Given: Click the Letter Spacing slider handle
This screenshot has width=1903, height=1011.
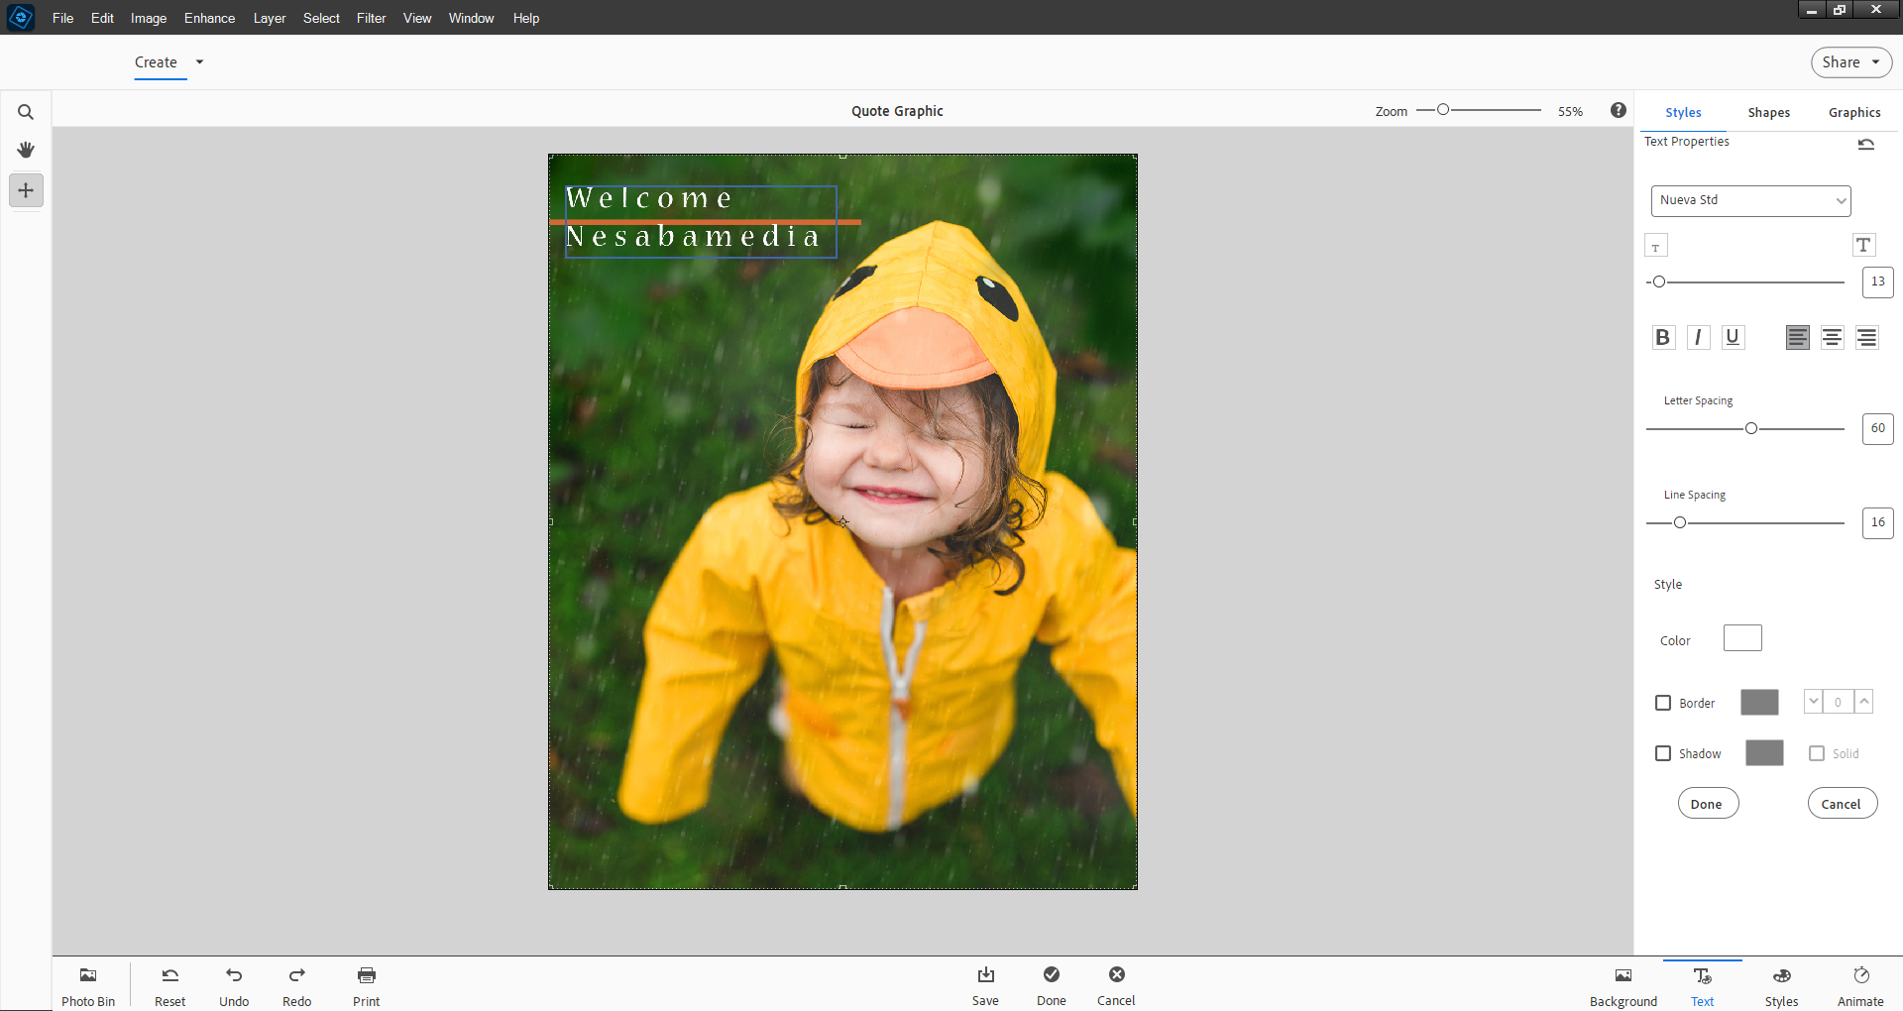Looking at the screenshot, I should click(x=1751, y=428).
